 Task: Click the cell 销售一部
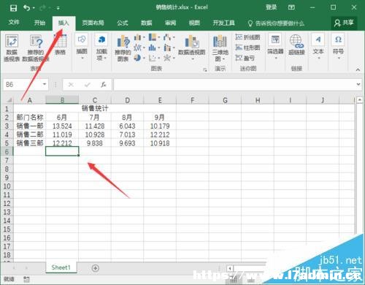(30, 126)
